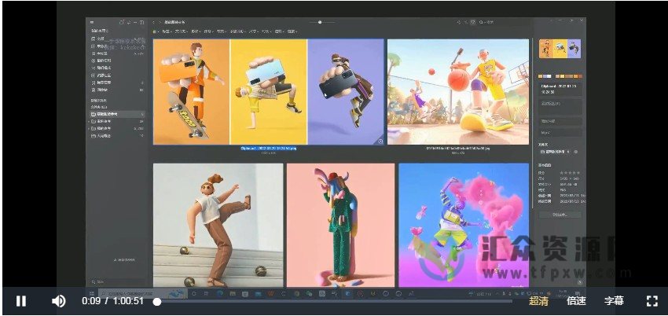Image resolution: width=668 pixels, height=316 pixels.
Task: Open the Eagle hamburger menu icon
Action: (92, 22)
